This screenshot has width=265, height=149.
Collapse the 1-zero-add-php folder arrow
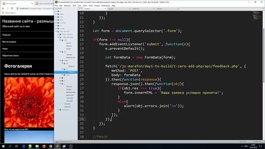[x=58, y=37]
